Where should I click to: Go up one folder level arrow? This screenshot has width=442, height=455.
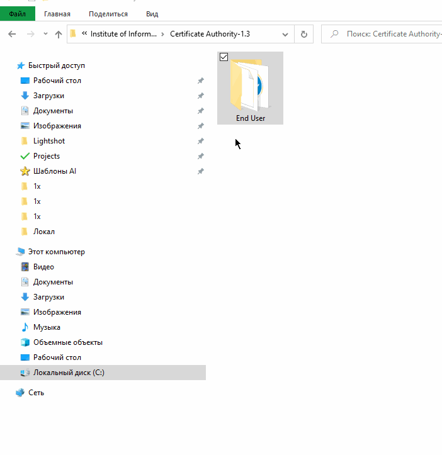click(x=59, y=34)
